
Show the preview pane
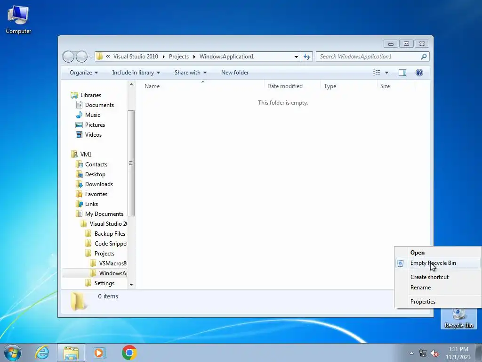pyautogui.click(x=402, y=73)
